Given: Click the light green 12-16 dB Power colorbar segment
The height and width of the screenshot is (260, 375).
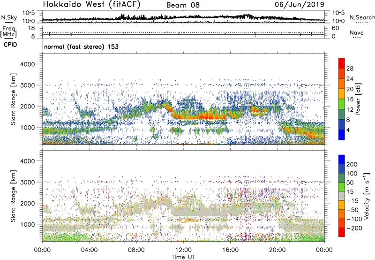Looking at the screenshot, I should tap(342, 104).
